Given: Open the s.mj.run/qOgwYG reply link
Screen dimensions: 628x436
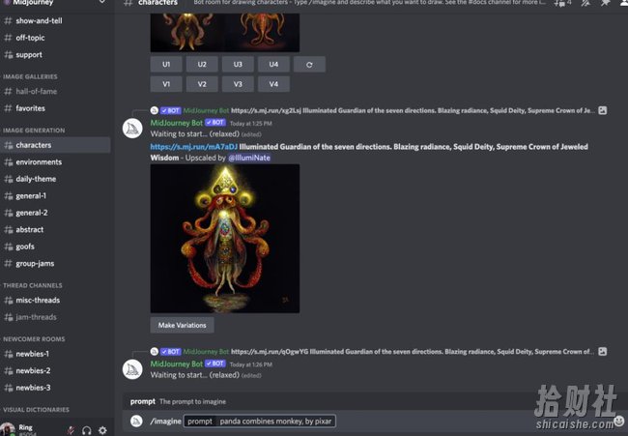Looking at the screenshot, I should [x=270, y=352].
